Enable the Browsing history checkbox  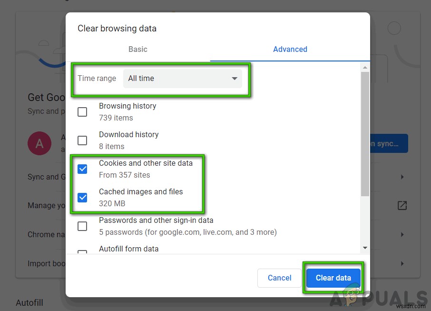82,112
